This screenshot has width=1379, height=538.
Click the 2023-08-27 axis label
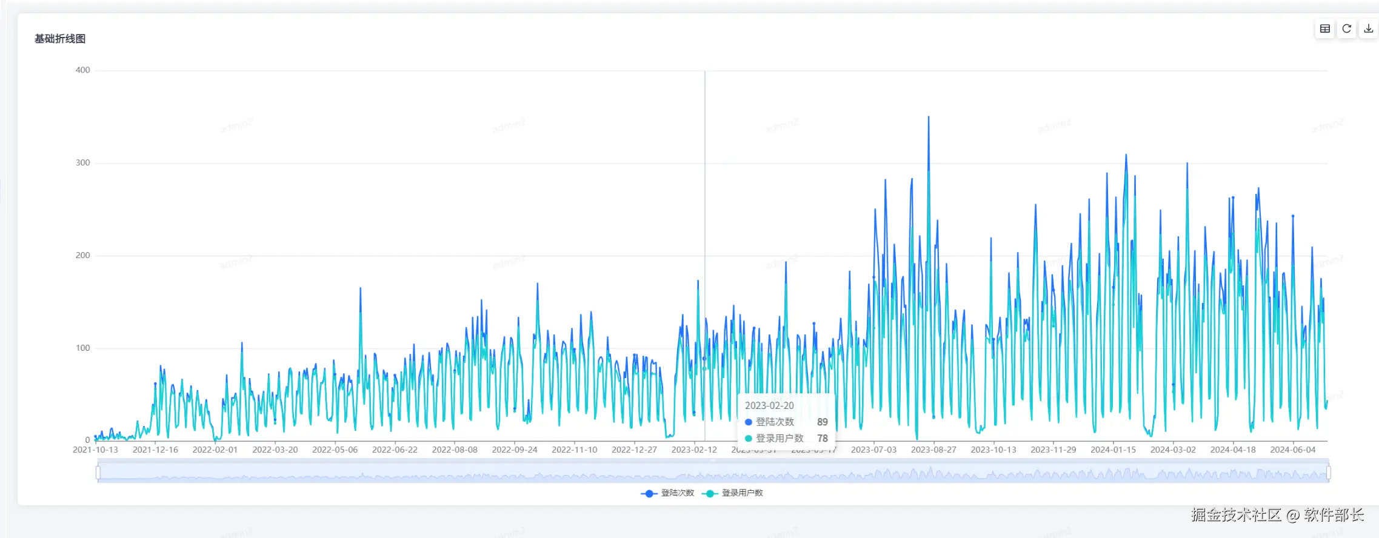click(x=933, y=450)
